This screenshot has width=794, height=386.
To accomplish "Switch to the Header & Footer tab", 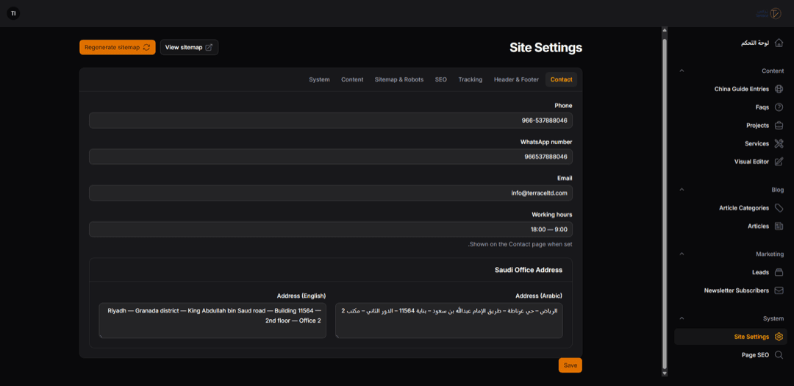I will pos(516,79).
